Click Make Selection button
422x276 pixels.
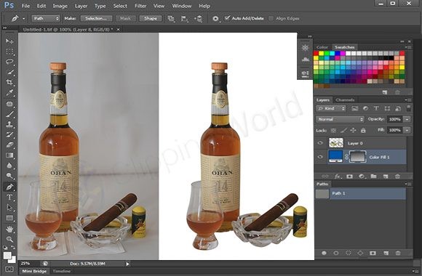(x=96, y=18)
